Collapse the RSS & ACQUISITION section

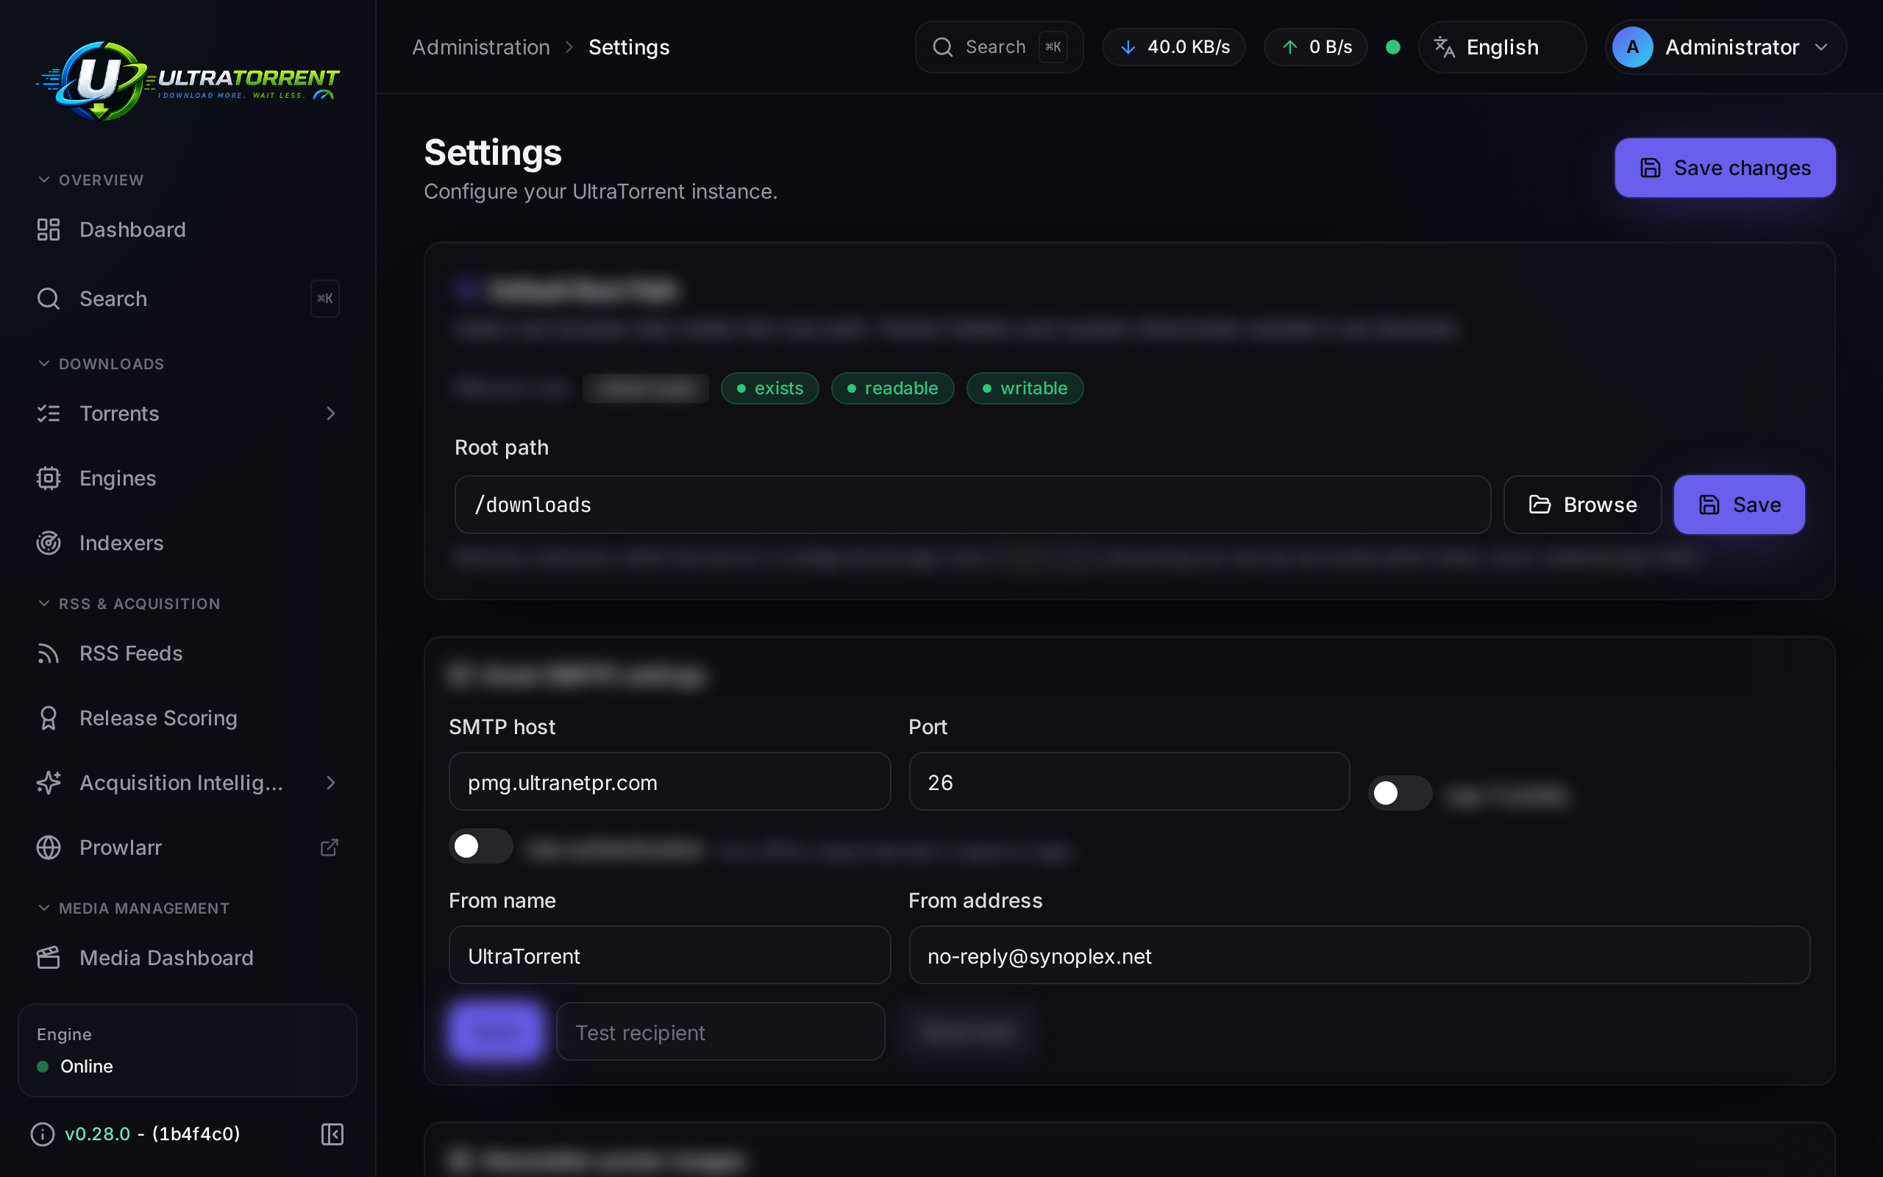tap(129, 603)
